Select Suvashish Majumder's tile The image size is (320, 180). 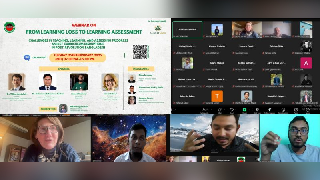pos(276,96)
